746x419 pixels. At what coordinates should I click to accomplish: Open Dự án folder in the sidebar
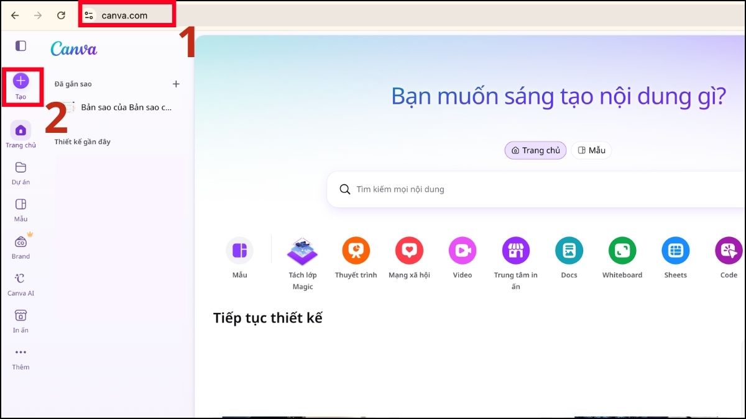[21, 173]
